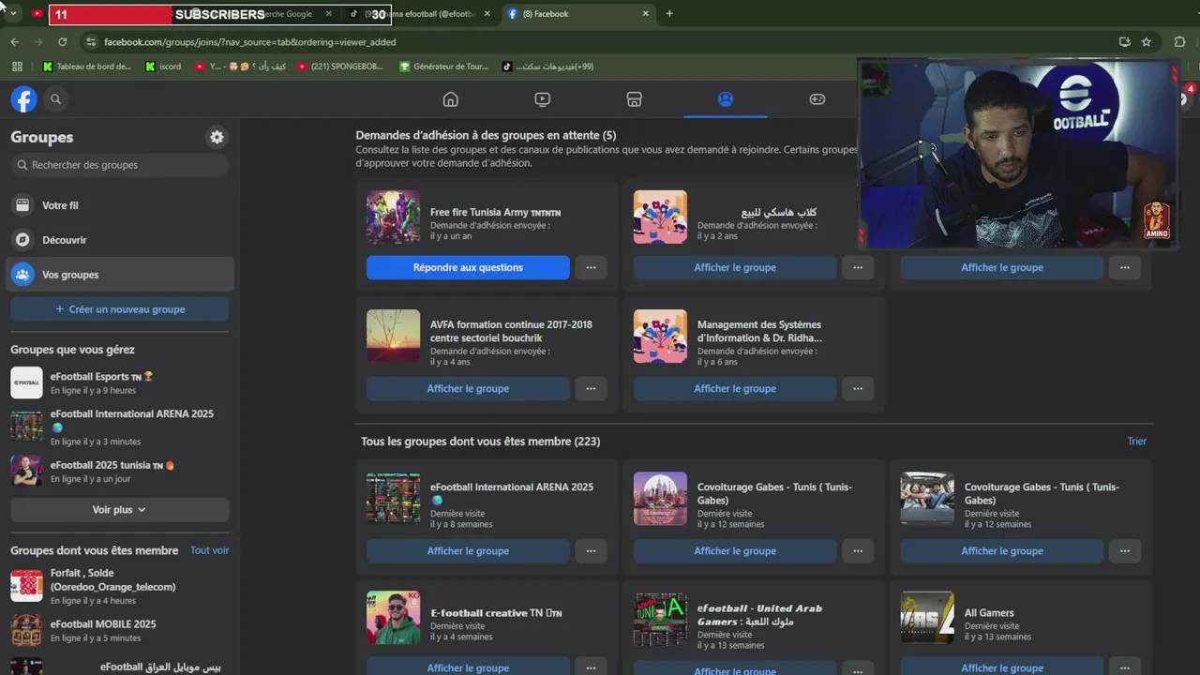Image resolution: width=1200 pixels, height=675 pixels.
Task: Reload the page in browser
Action: click(x=63, y=42)
